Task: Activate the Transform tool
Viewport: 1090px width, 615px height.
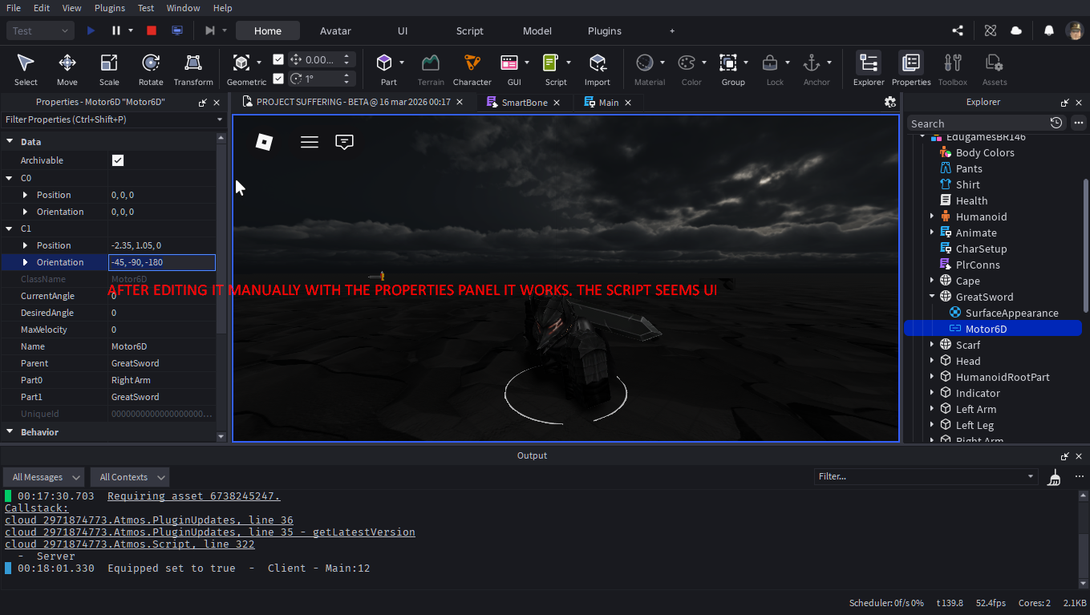Action: click(193, 70)
